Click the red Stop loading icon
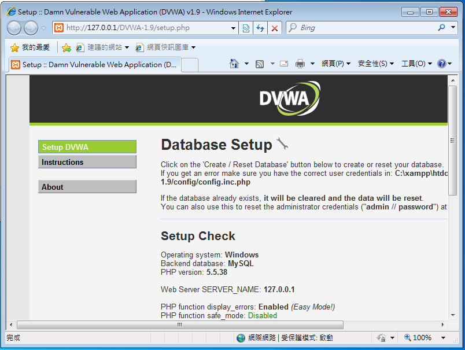The image size is (465, 350). coord(275,28)
